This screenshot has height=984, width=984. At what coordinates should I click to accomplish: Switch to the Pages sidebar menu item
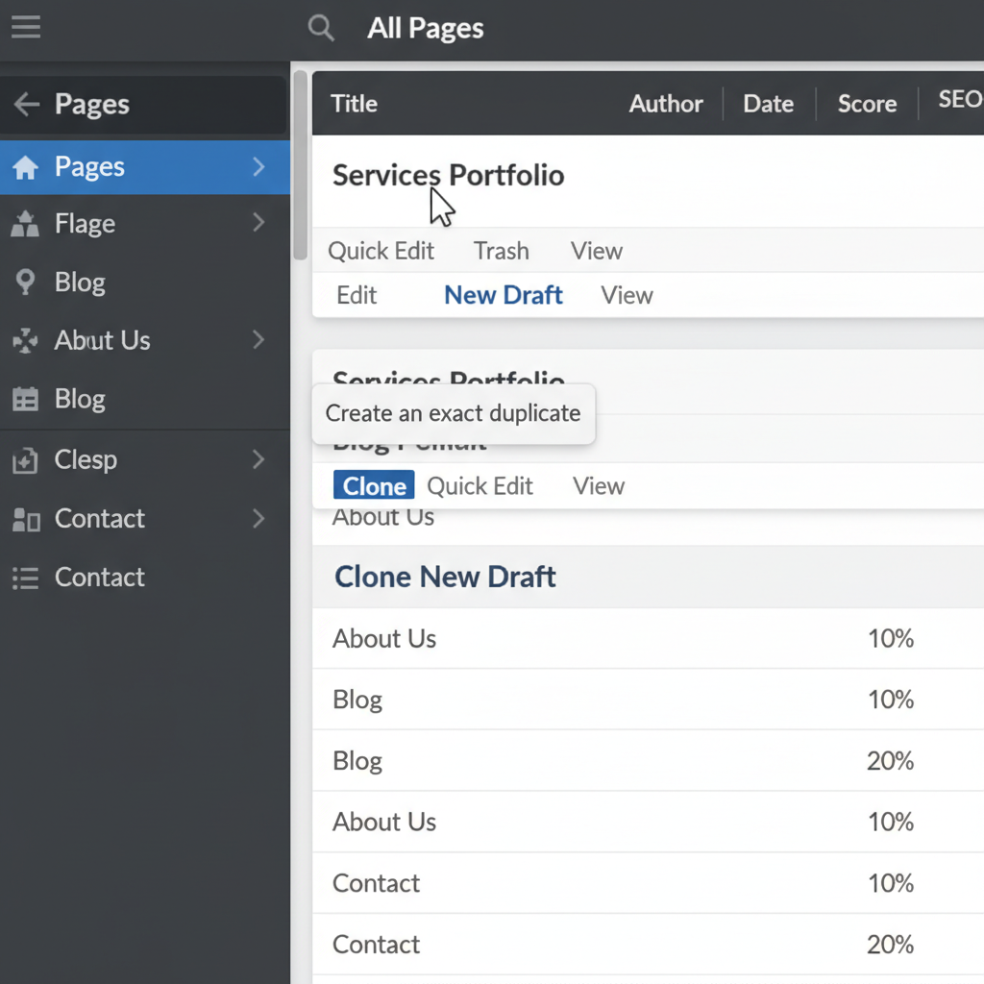[x=90, y=166]
